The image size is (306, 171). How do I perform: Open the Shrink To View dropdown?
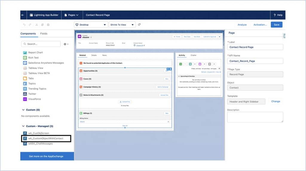[122, 25]
